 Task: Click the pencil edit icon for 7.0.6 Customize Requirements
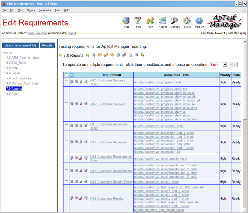pyautogui.click(x=86, y=170)
